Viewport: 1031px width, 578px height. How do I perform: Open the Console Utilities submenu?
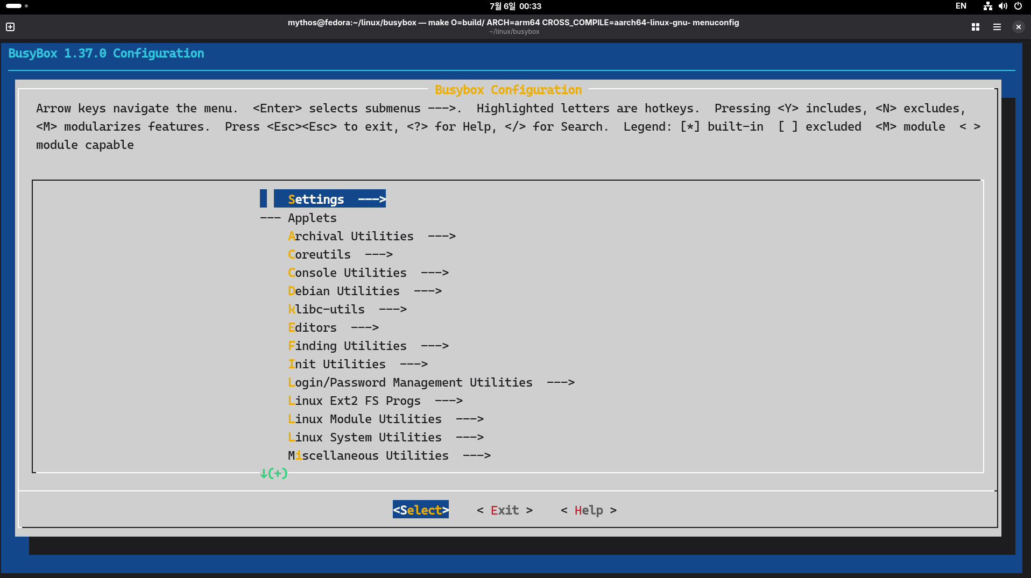tap(368, 273)
